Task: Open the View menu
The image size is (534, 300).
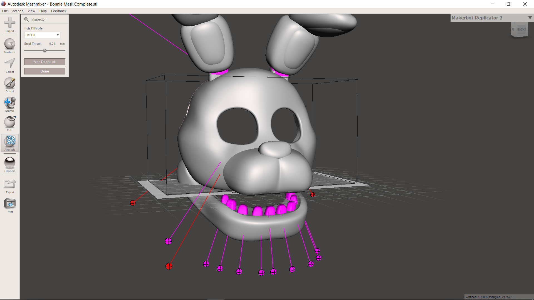Action: 31,11
